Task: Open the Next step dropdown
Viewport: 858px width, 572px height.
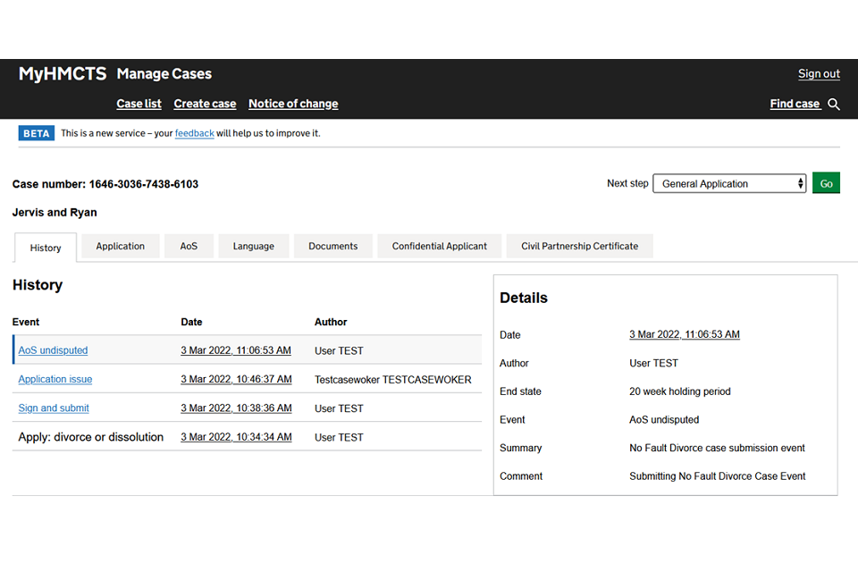Action: pyautogui.click(x=729, y=184)
